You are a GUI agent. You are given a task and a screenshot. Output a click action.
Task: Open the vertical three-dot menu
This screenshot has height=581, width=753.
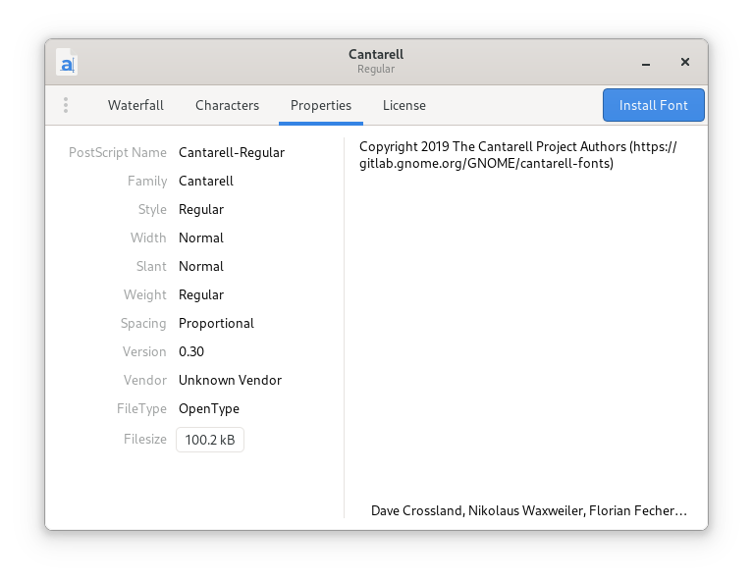point(66,105)
